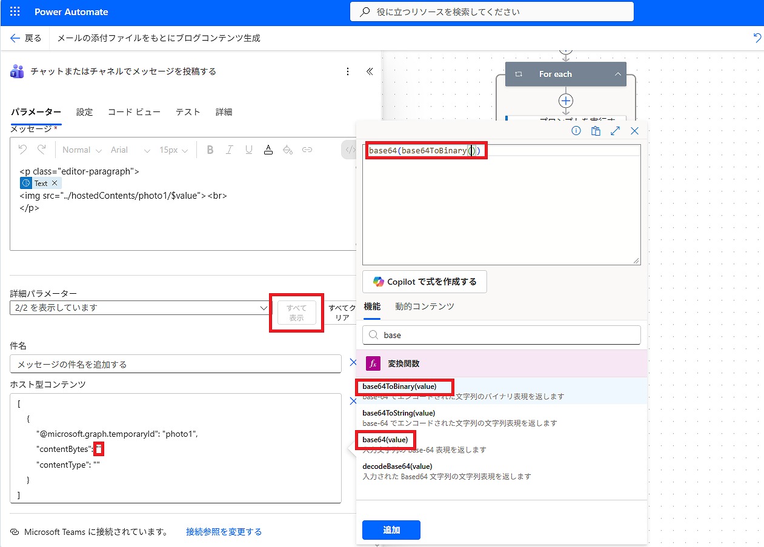
Task: Collapse the action panel with double chevron
Action: 370,71
